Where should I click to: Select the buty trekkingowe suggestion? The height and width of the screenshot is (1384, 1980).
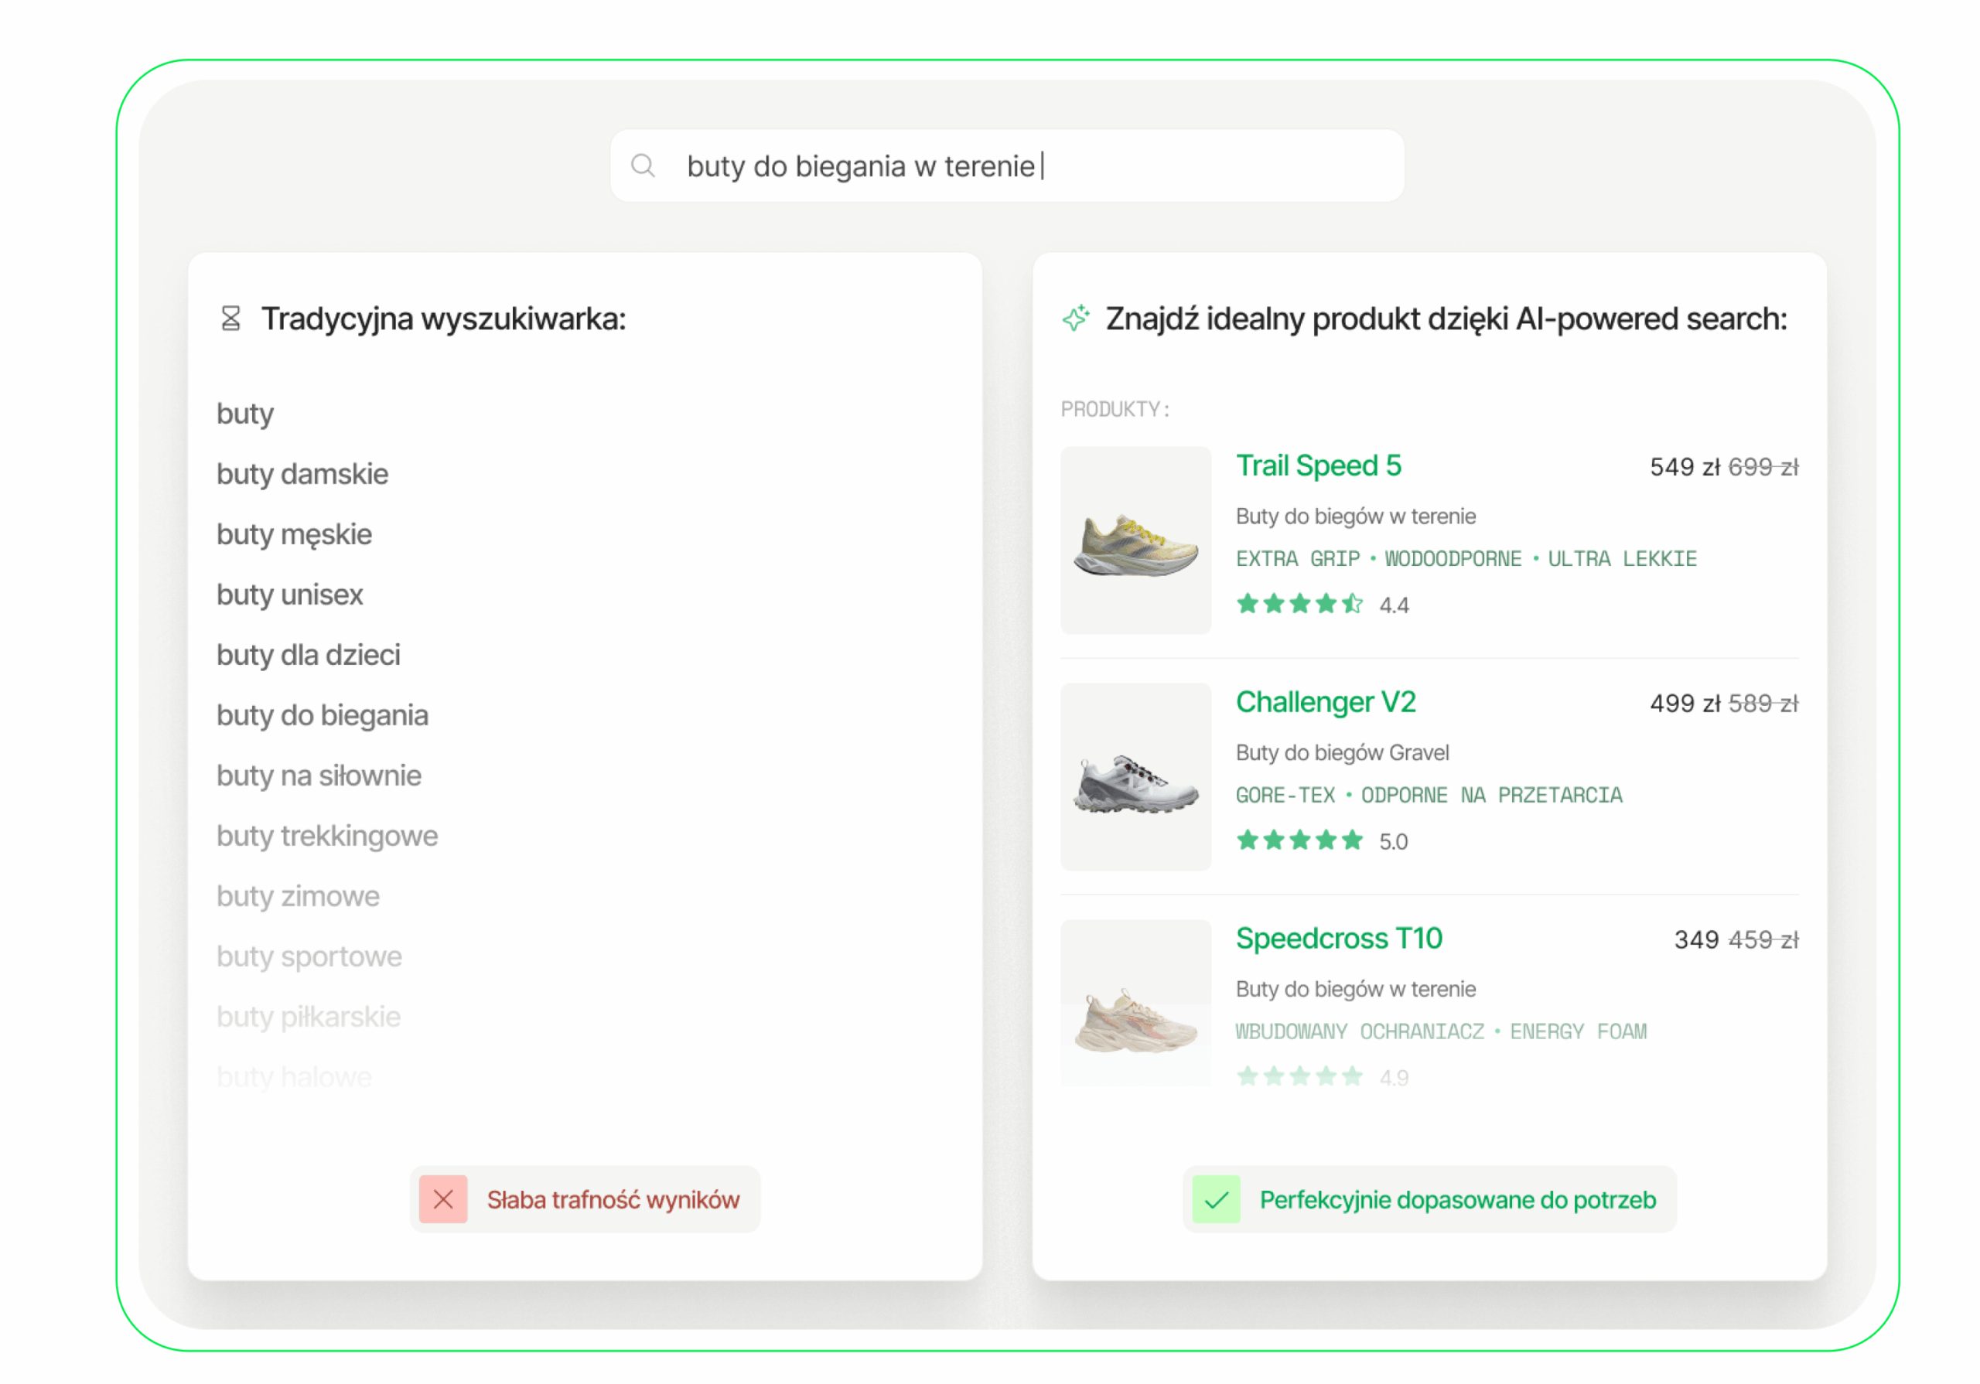point(327,836)
